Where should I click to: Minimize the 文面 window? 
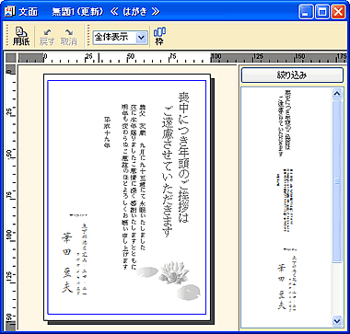click(307, 12)
